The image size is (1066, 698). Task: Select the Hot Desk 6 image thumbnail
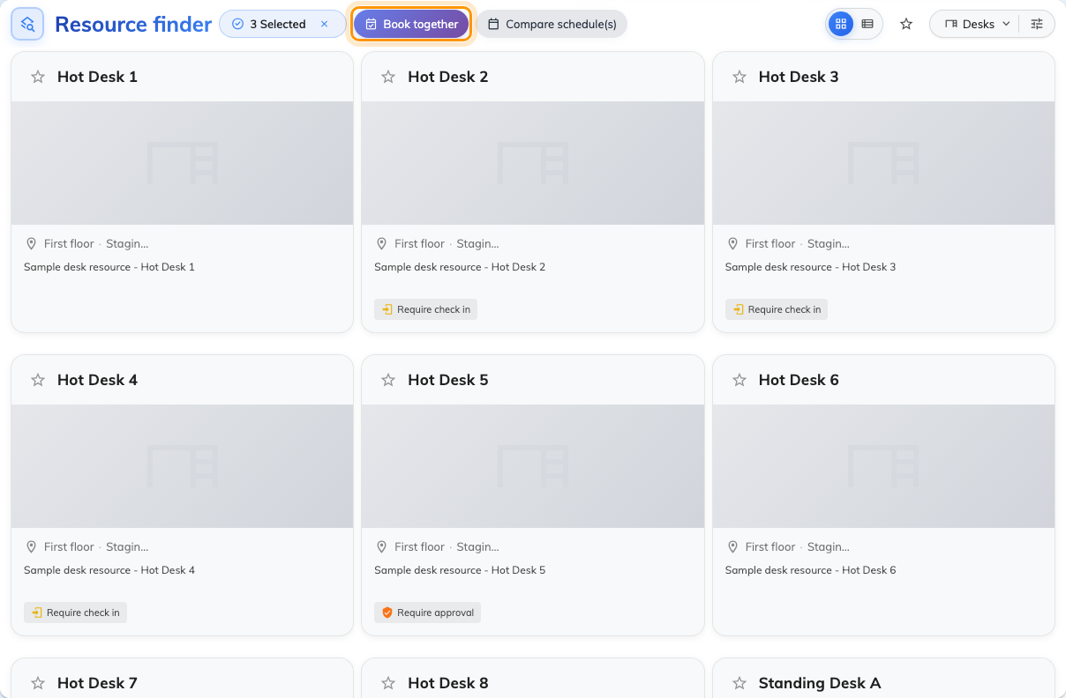(x=883, y=466)
